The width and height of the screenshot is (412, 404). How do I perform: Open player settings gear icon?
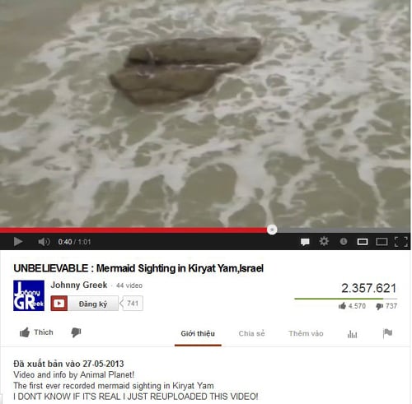pyautogui.click(x=324, y=242)
